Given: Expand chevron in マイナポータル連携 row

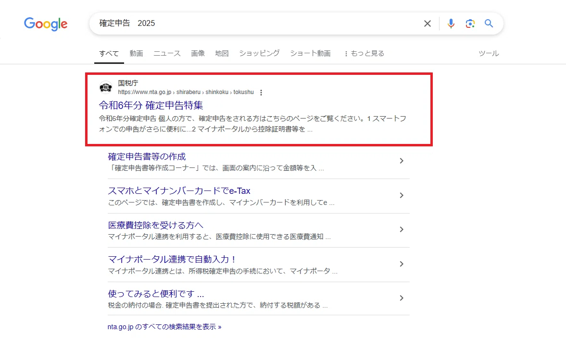Looking at the screenshot, I should [402, 264].
